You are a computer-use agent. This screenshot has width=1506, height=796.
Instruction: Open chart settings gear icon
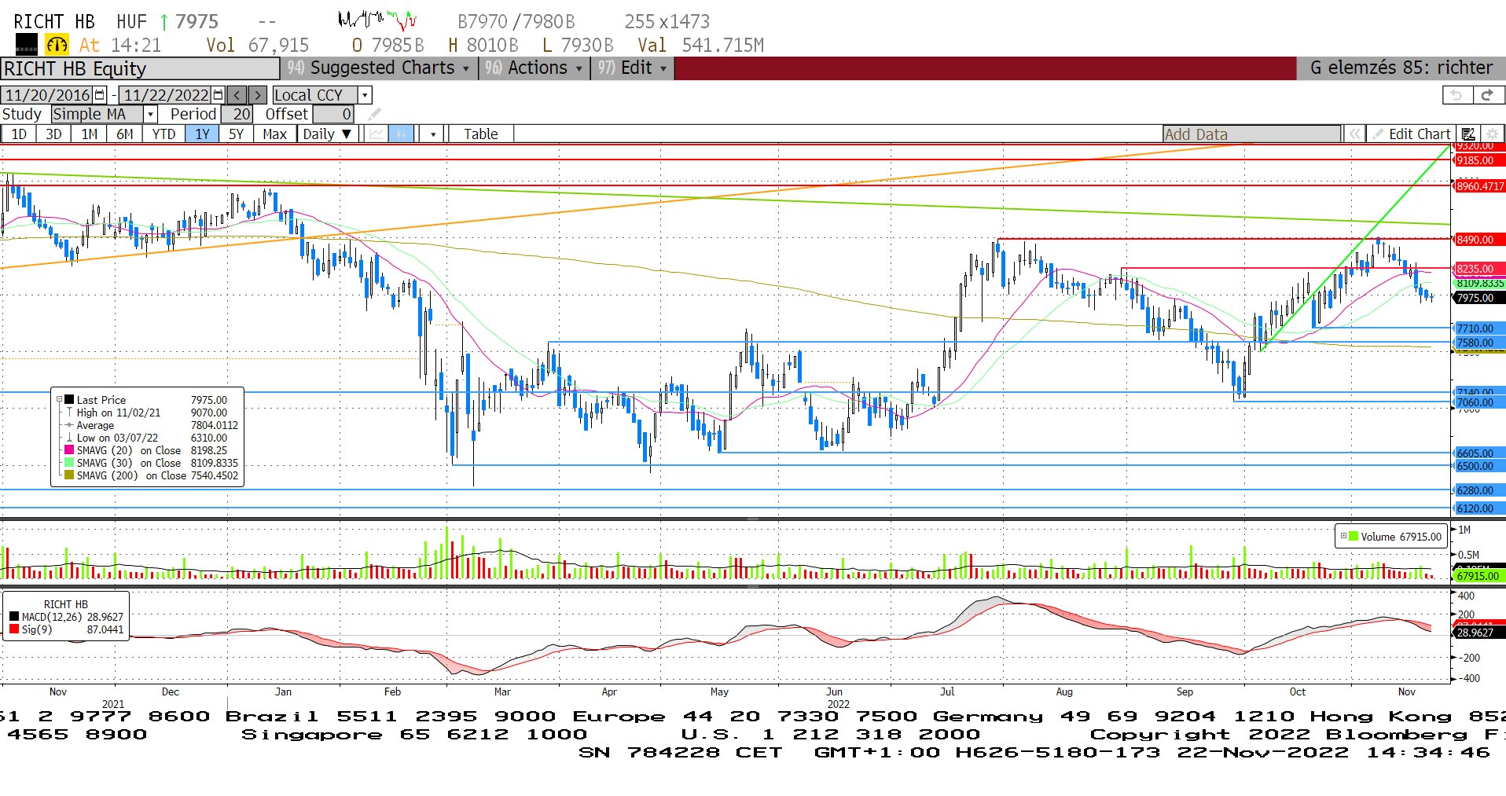coord(1492,134)
